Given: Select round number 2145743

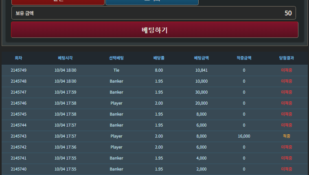Looking at the screenshot, I should coord(19,136).
